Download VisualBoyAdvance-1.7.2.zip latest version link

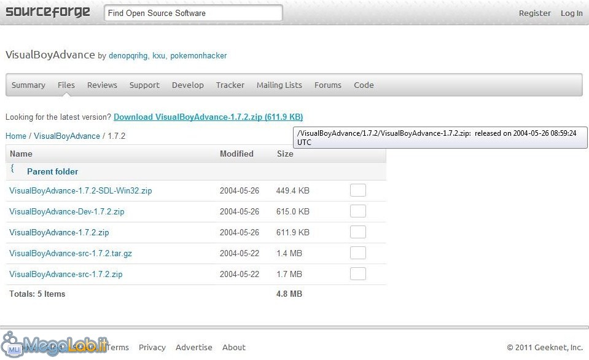click(208, 117)
